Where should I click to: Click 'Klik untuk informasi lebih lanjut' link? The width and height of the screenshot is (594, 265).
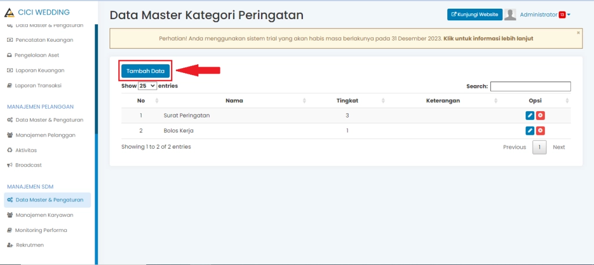pos(488,39)
